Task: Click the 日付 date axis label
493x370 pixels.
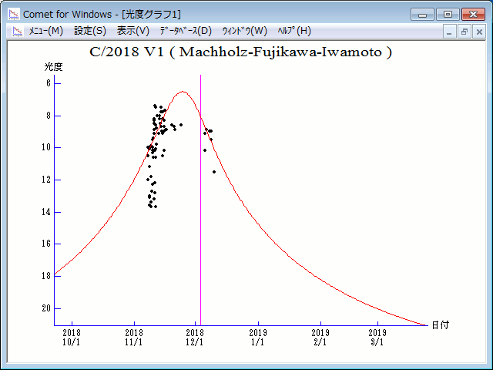Action: tap(440, 325)
